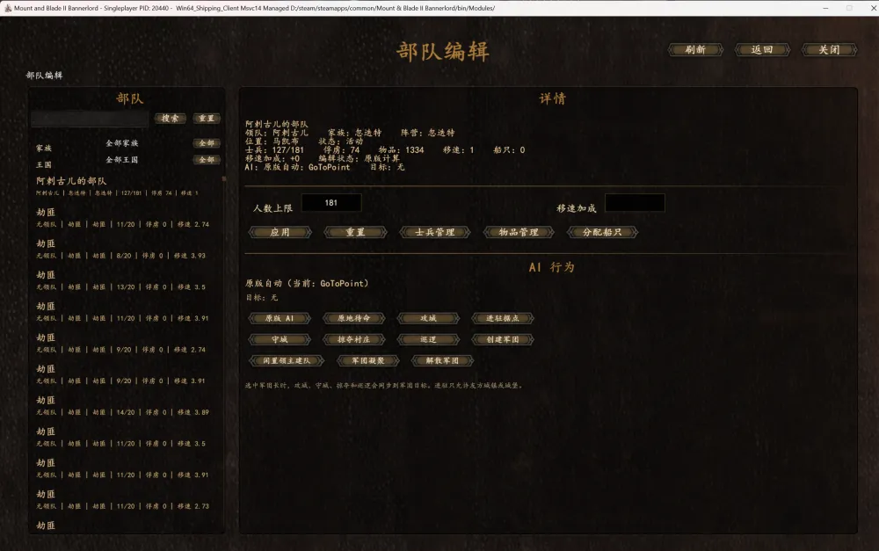879x551 pixels.
Task: Click the 解散军团 disband army button
Action: click(x=442, y=361)
